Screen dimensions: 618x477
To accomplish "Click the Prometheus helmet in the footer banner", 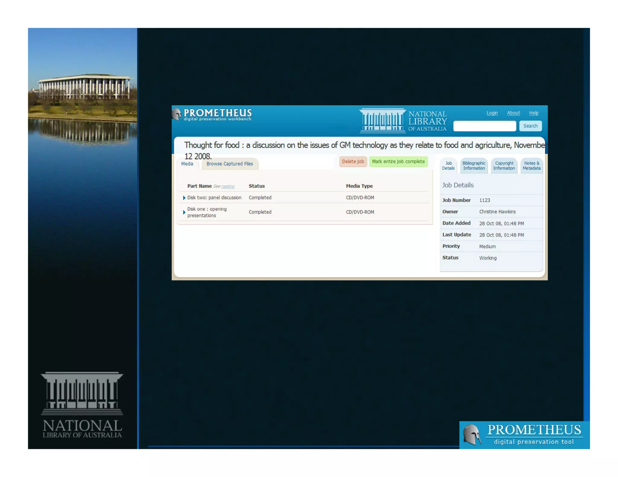I will (x=472, y=434).
